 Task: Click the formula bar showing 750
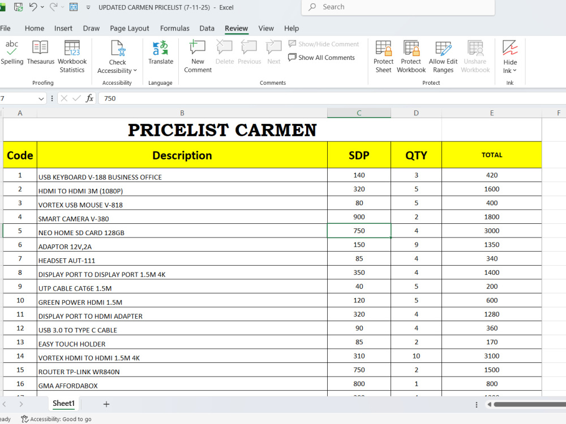pyautogui.click(x=332, y=98)
